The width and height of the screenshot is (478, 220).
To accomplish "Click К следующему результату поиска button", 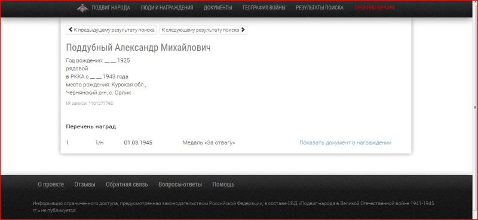I will [203, 30].
